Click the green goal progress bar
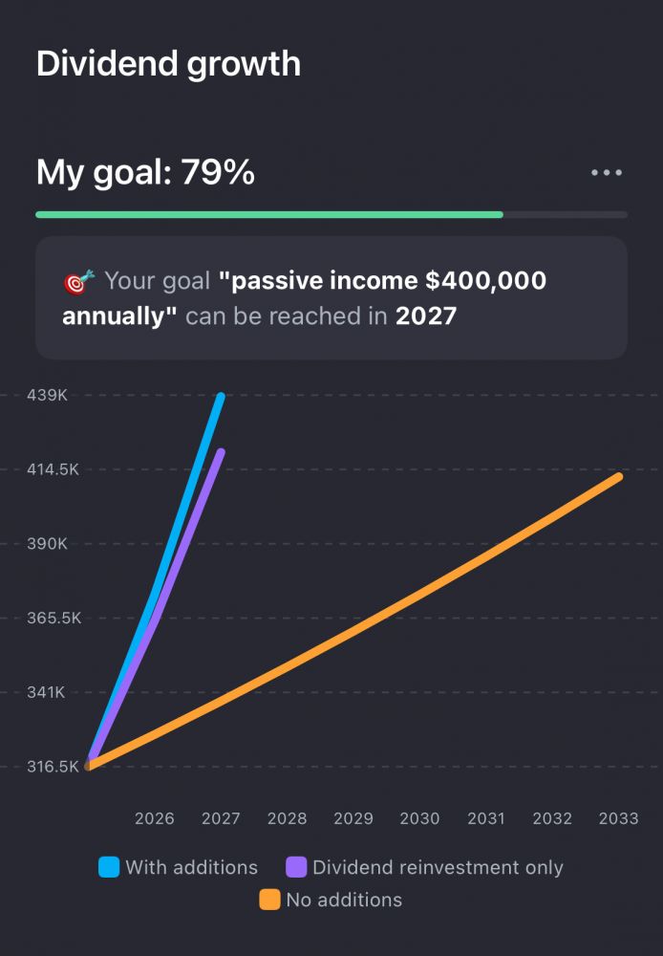The image size is (663, 956). [x=269, y=214]
